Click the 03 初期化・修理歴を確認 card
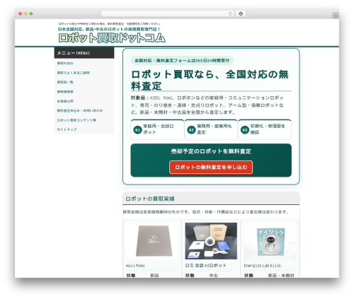The height and width of the screenshot is (299, 354). click(x=265, y=129)
